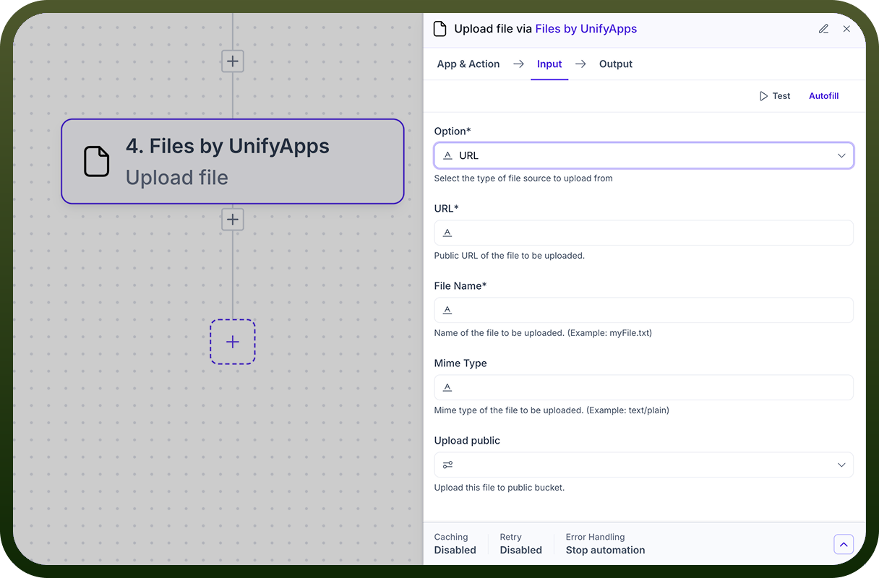879x578 pixels.
Task: Click the text type icon in Option dropdown
Action: click(447, 155)
